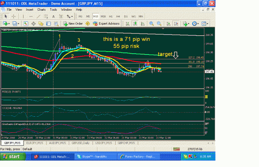The image size is (259, 167).
Task: Open the Window menu
Action: coord(66,10)
